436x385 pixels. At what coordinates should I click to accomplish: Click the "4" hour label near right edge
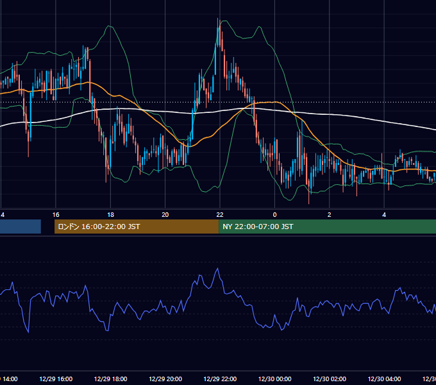(384, 215)
